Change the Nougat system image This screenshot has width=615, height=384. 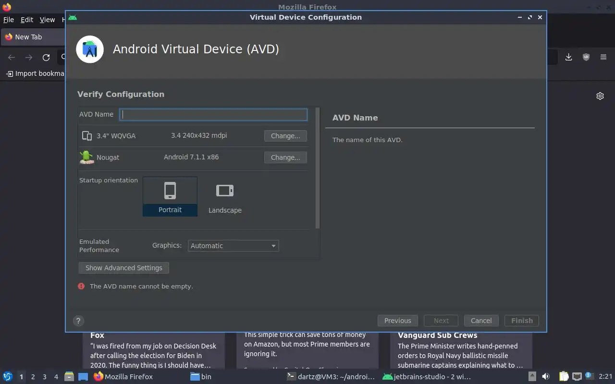click(x=285, y=157)
